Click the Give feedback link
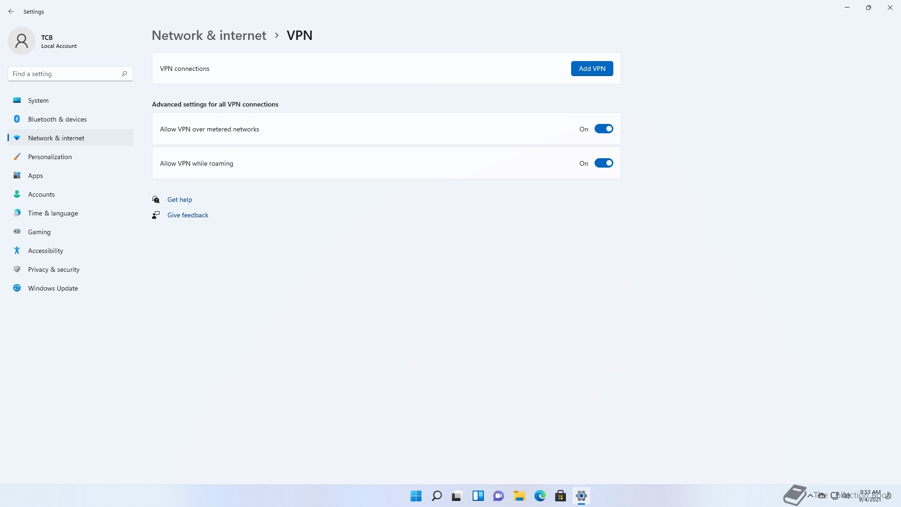901x507 pixels. (188, 215)
